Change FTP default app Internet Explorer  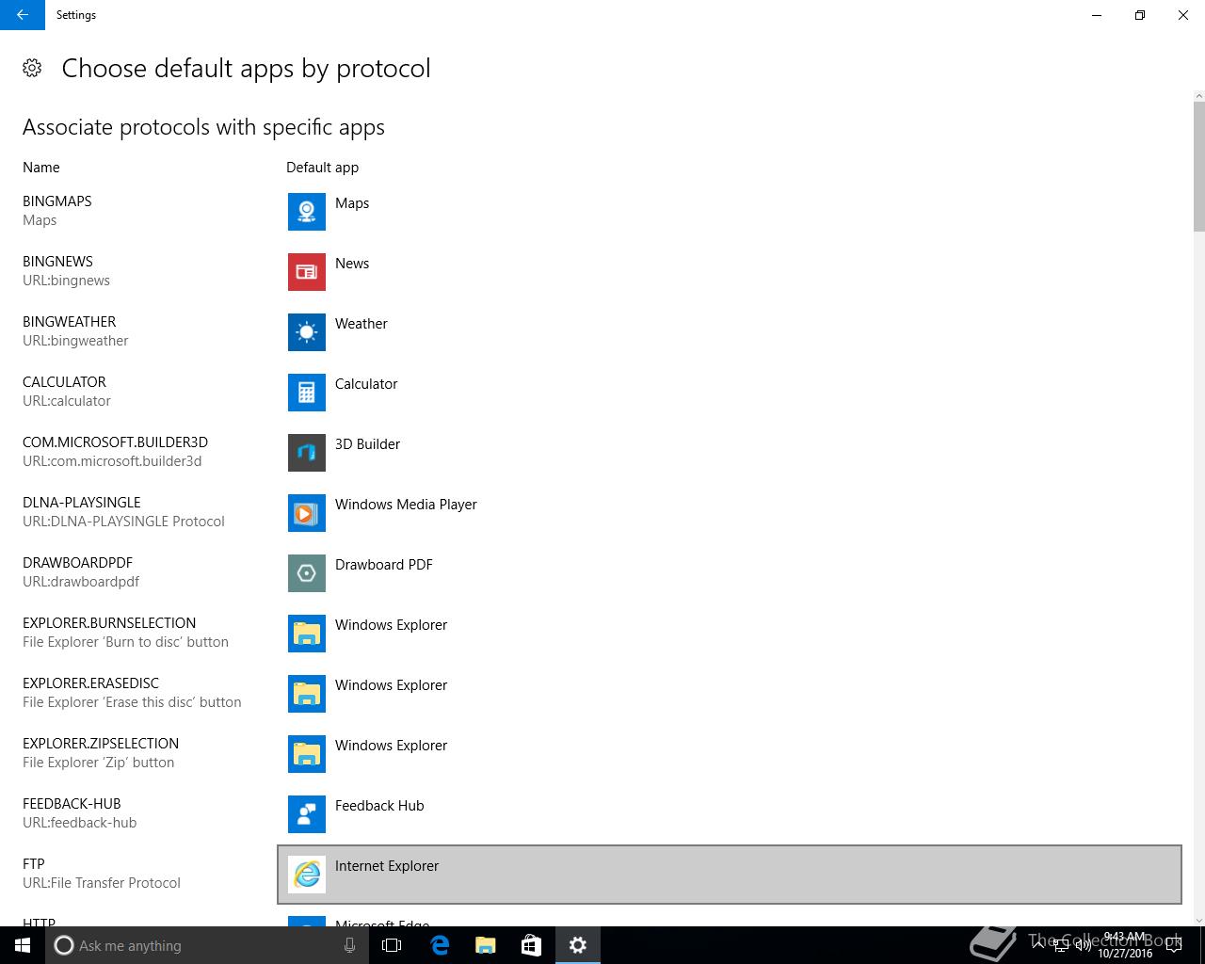pos(730,875)
